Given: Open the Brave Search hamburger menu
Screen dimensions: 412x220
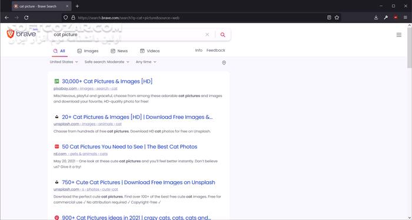Looking at the screenshot, I should (x=399, y=35).
